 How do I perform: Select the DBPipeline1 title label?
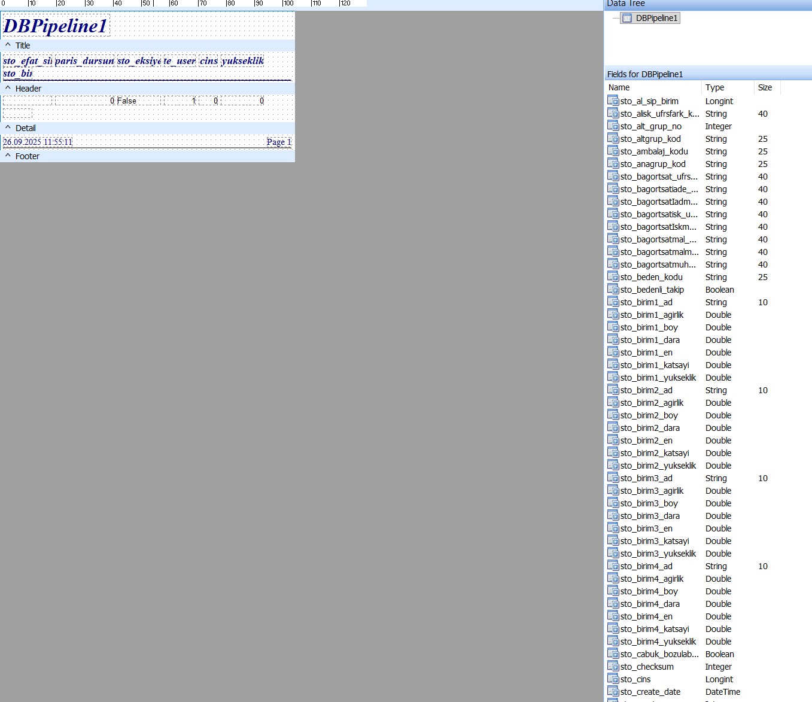tap(56, 26)
